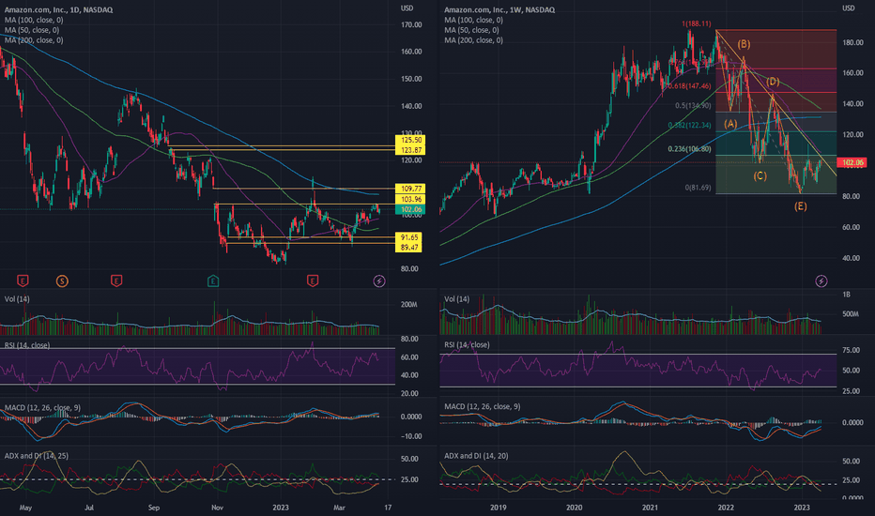Click the 0(81.69) Fibonacci level label
Viewport: 875px width, 516px height.
click(x=698, y=188)
